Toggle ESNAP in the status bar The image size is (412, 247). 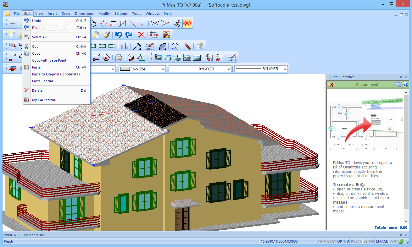pos(369,241)
